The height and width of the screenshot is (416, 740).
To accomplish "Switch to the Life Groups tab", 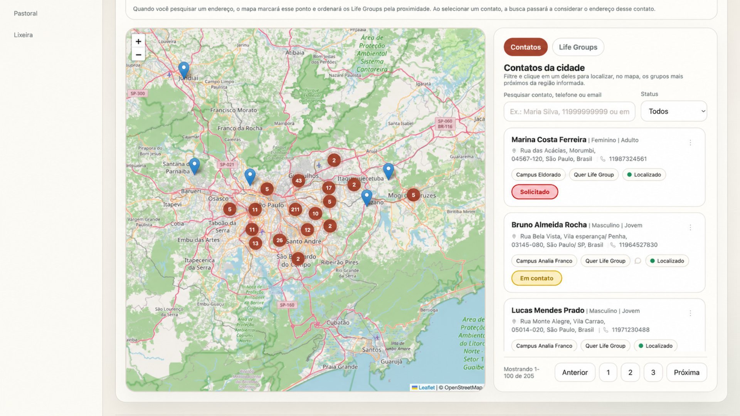I will tap(578, 47).
